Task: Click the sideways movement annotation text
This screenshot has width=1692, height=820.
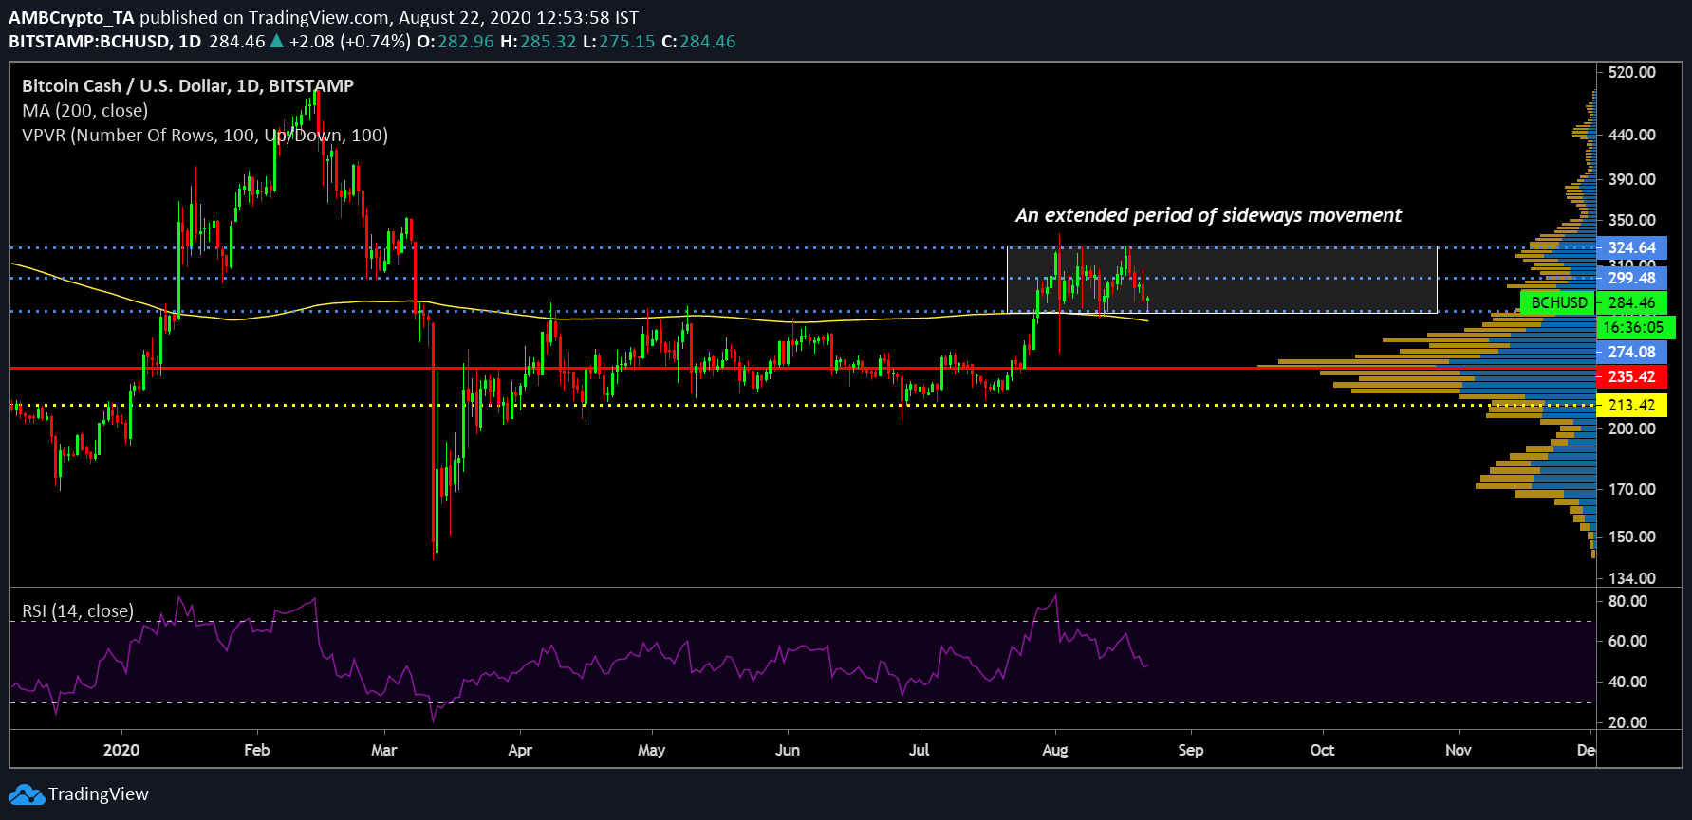Action: 1208,215
